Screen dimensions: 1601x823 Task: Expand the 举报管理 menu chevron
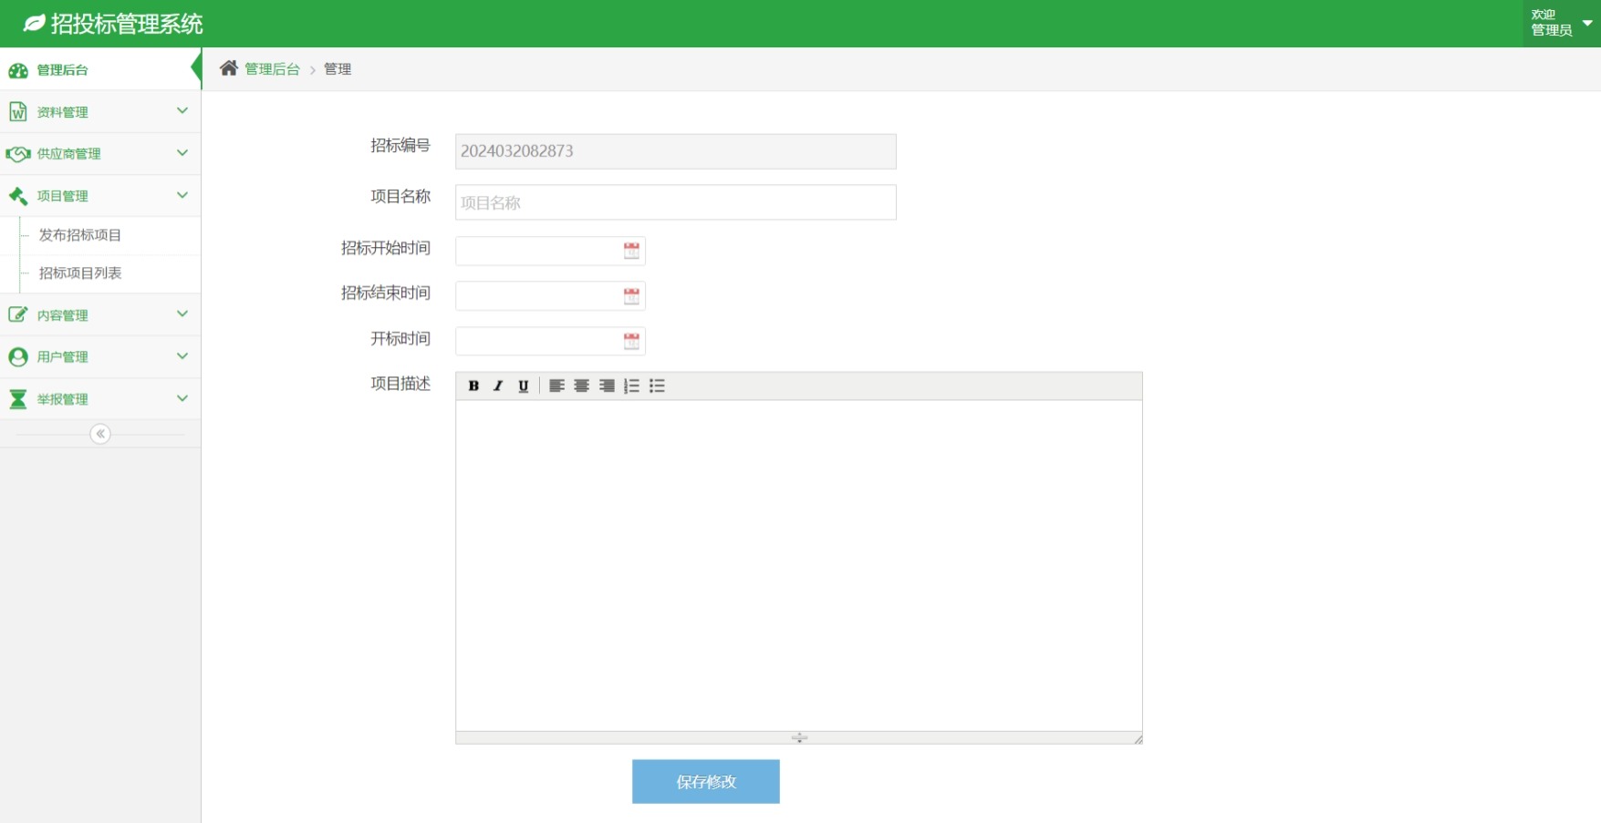[x=182, y=398]
